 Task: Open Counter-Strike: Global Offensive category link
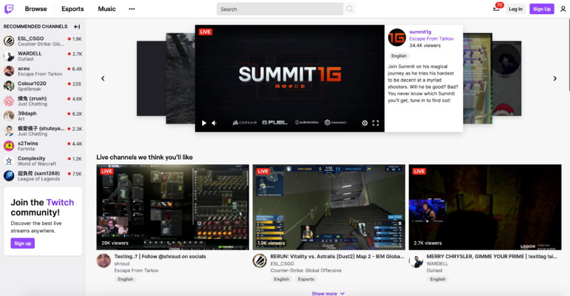[306, 271]
